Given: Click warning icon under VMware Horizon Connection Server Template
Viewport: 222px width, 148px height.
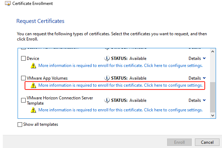Looking at the screenshot, I should [x=33, y=110].
